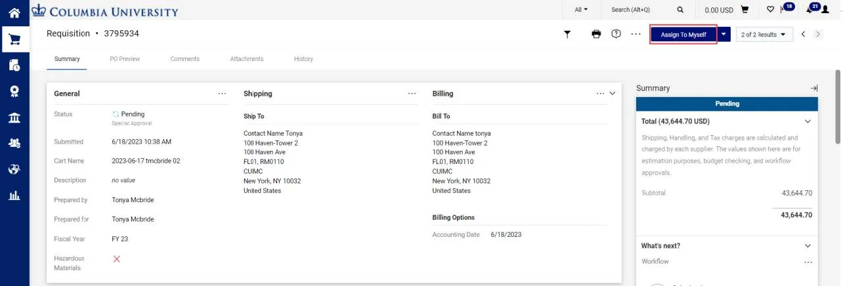Screen dimensions: 843x286
Task: Click the submitted date 6/18/2023 10:38 AM
Action: [141, 142]
